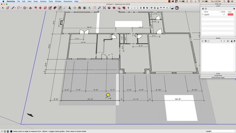The height and width of the screenshot is (133, 236).
Task: Open macOS Spotlight search
Action: [x=224, y=1]
